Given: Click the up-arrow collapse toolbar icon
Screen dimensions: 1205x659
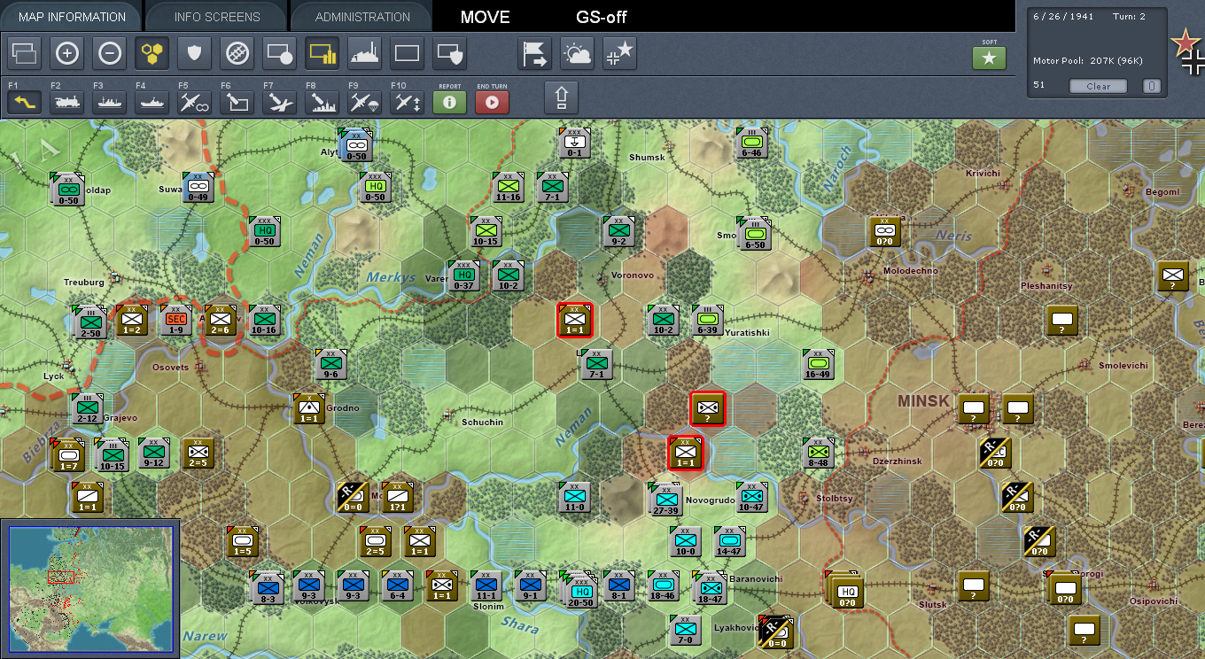Looking at the screenshot, I should [561, 97].
